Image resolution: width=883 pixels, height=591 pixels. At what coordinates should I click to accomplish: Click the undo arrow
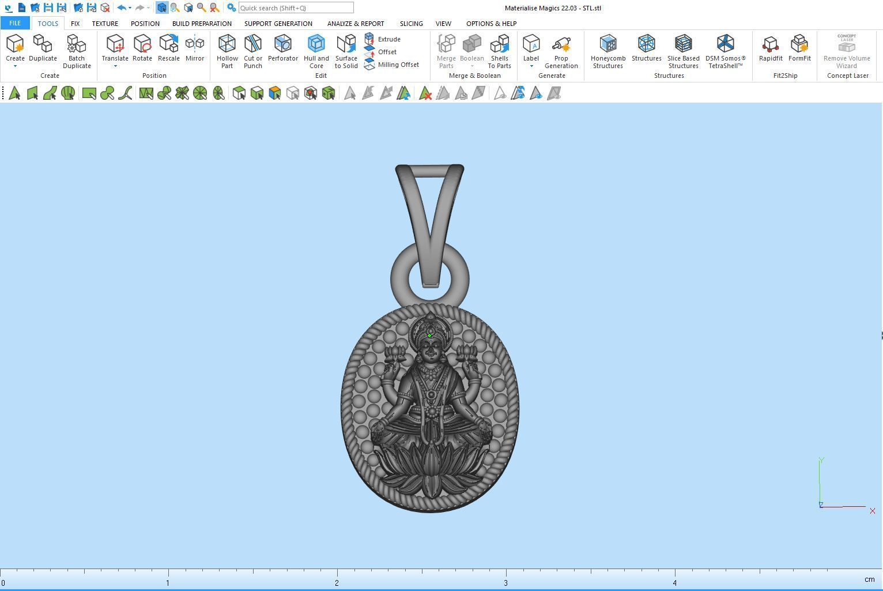[x=121, y=7]
